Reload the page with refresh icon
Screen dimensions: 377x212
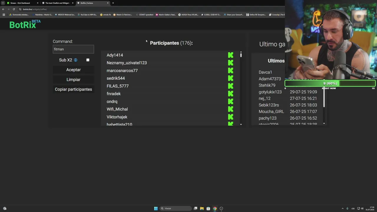pyautogui.click(x=14, y=9)
